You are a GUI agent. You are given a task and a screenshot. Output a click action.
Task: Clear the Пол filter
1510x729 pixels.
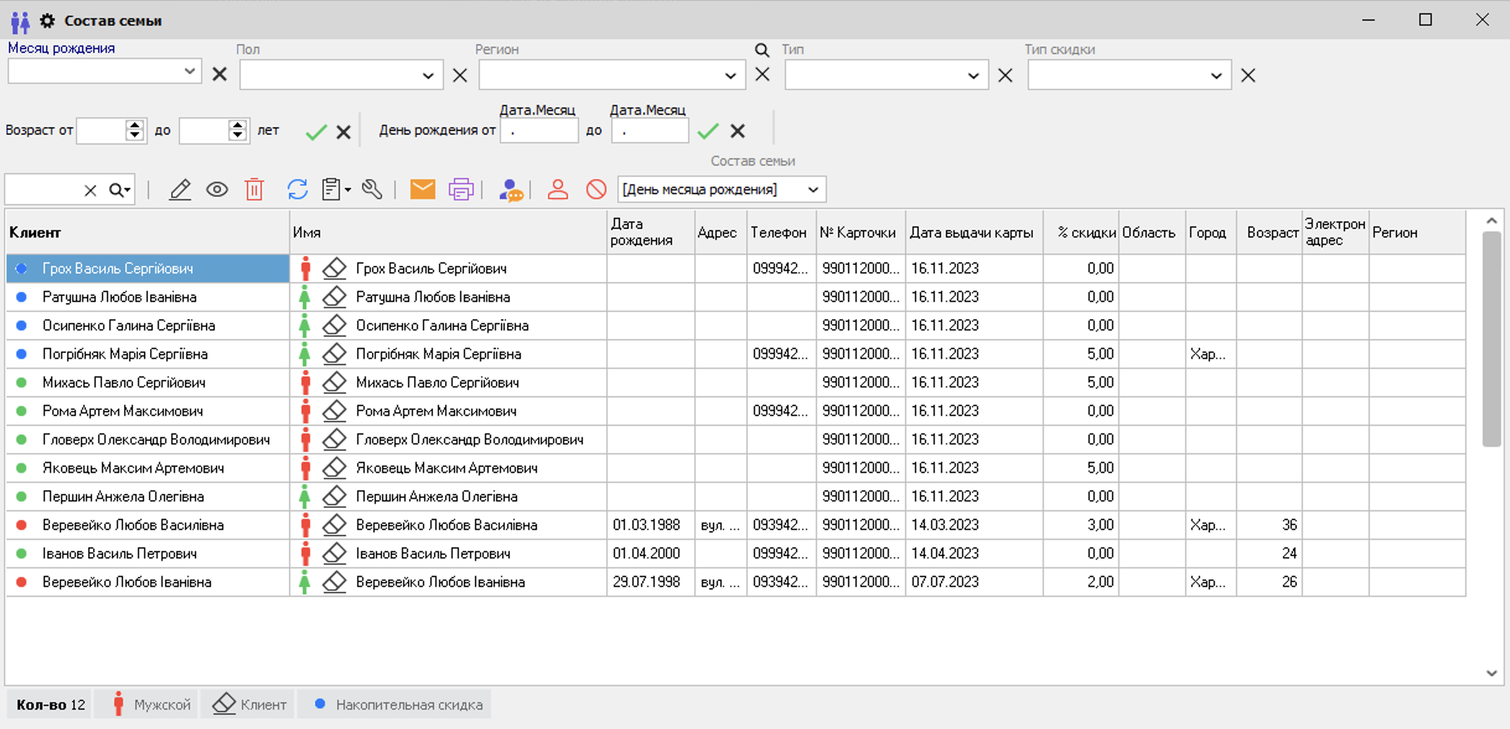coord(460,76)
